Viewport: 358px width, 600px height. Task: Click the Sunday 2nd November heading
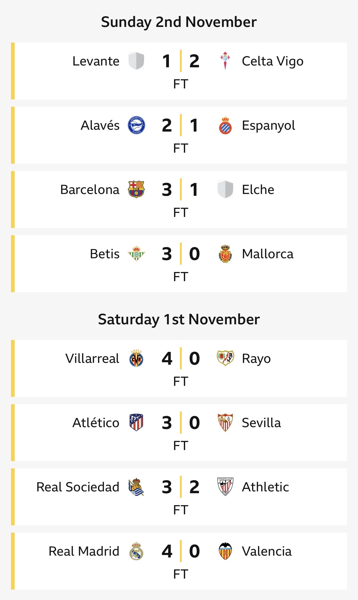[x=179, y=22]
